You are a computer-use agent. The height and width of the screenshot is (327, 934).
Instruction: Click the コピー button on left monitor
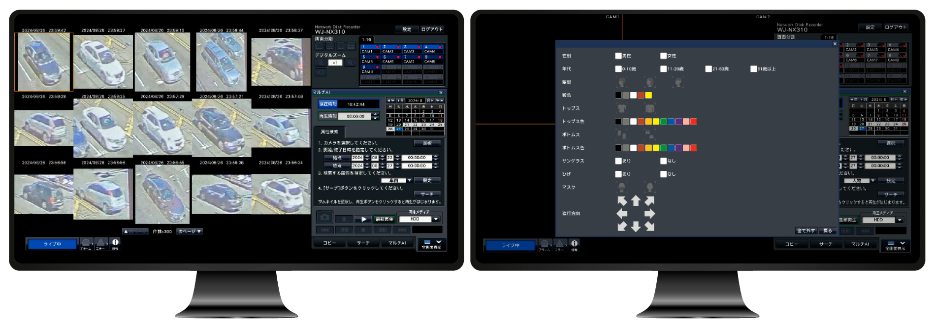tap(329, 243)
